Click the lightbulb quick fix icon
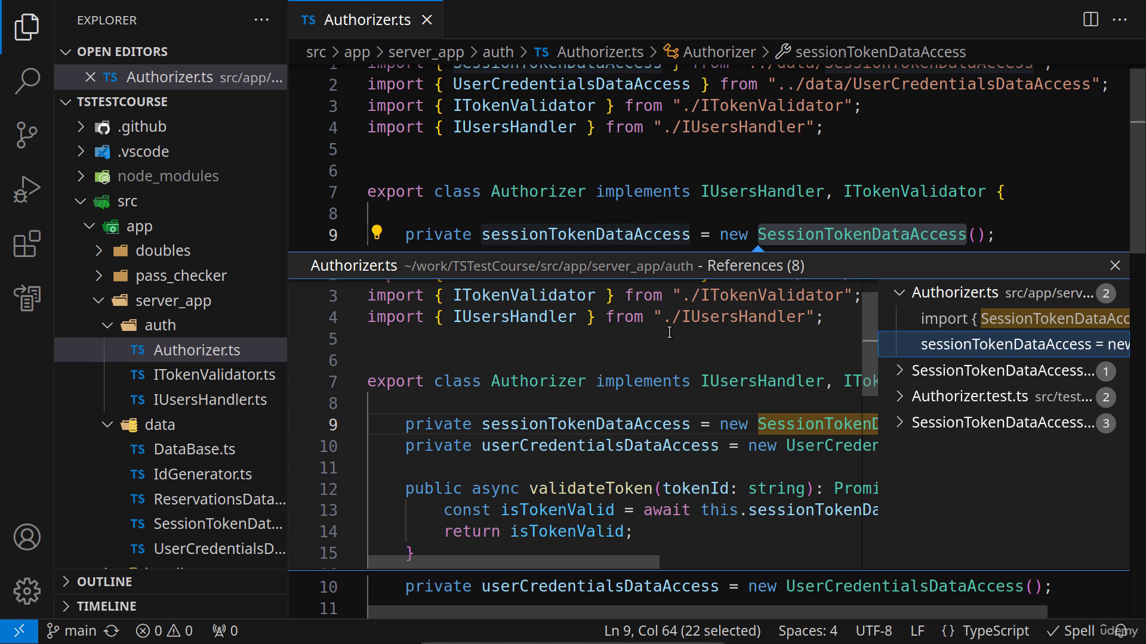 click(x=377, y=233)
